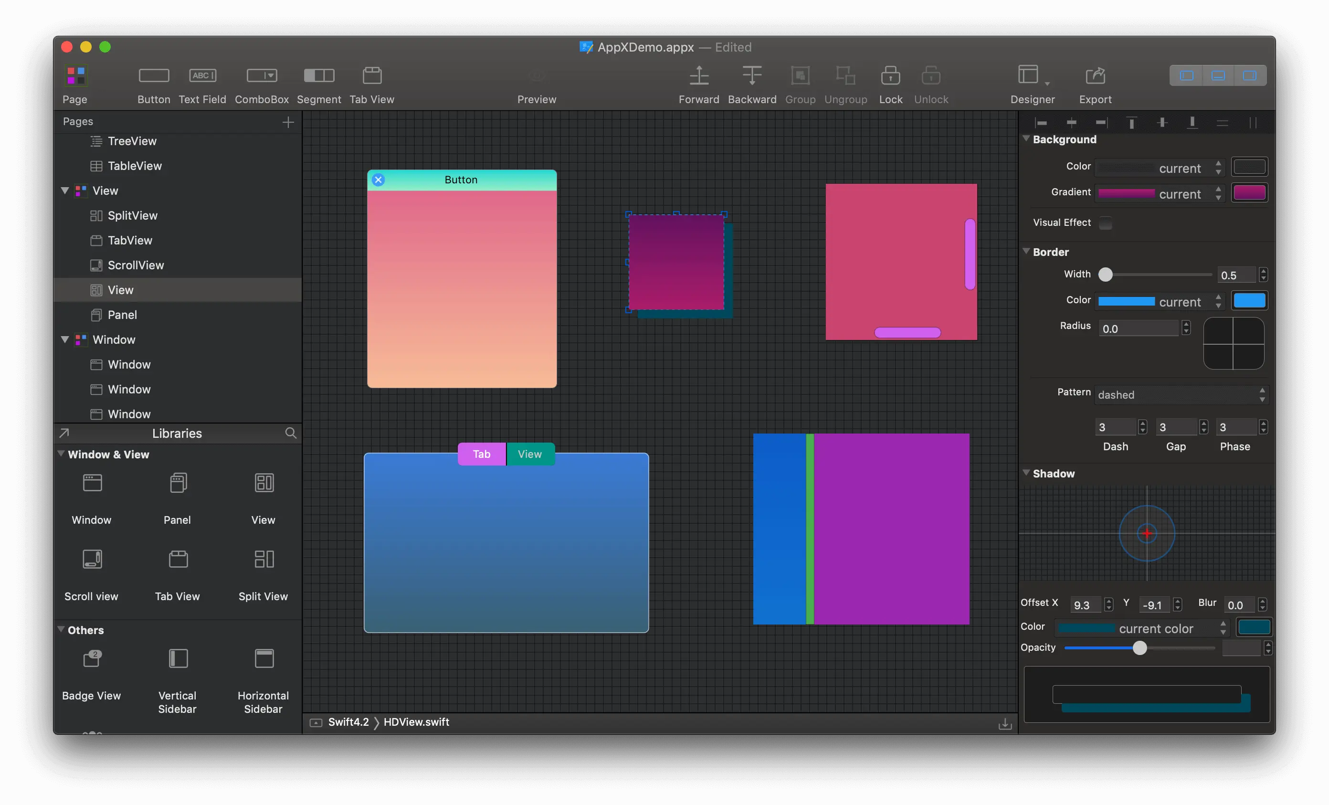
Task: Toggle the left panel visibility button
Action: 1186,75
